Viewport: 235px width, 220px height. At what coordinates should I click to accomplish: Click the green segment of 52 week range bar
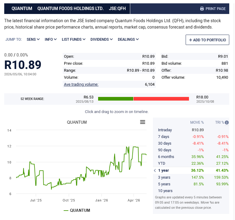pos(116,99)
